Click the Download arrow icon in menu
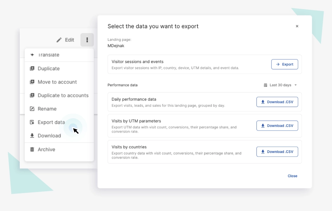Image resolution: width=332 pixels, height=211 pixels. click(32, 136)
